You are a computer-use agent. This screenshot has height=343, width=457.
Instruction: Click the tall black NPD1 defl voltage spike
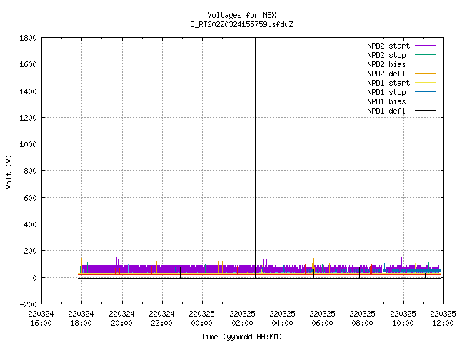[256, 157]
